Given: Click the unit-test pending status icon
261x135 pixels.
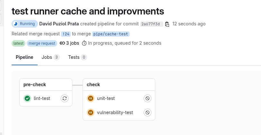Looking at the screenshot, I should pos(91,98).
